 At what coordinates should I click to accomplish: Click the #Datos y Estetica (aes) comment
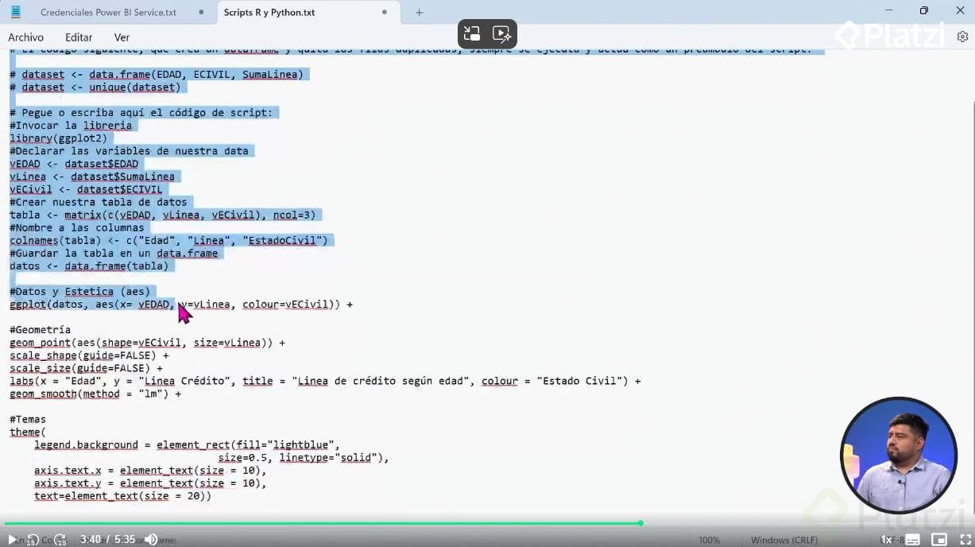click(x=79, y=291)
